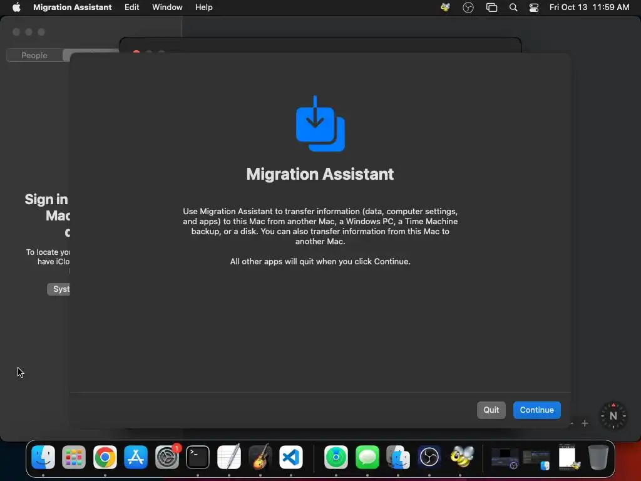This screenshot has height=481, width=641.
Task: Open Control Center in menu bar
Action: click(x=534, y=7)
